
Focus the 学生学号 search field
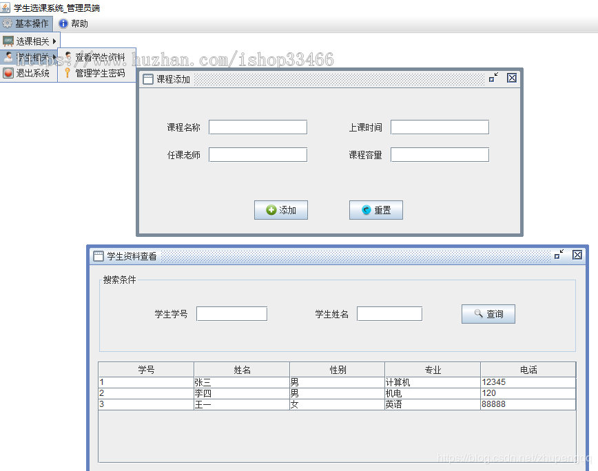[x=232, y=314]
